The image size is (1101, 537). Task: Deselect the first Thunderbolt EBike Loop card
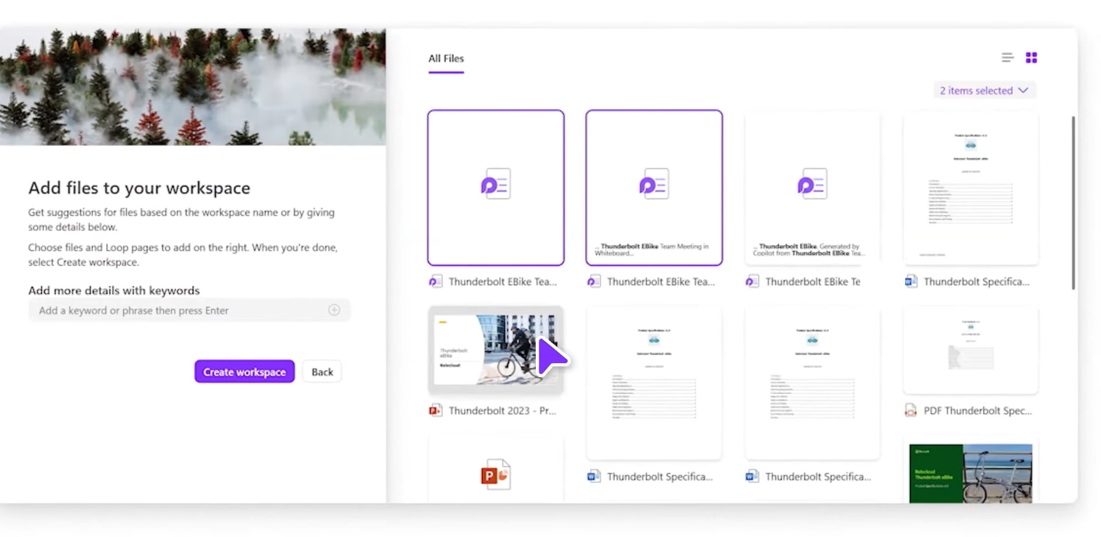pos(496,188)
